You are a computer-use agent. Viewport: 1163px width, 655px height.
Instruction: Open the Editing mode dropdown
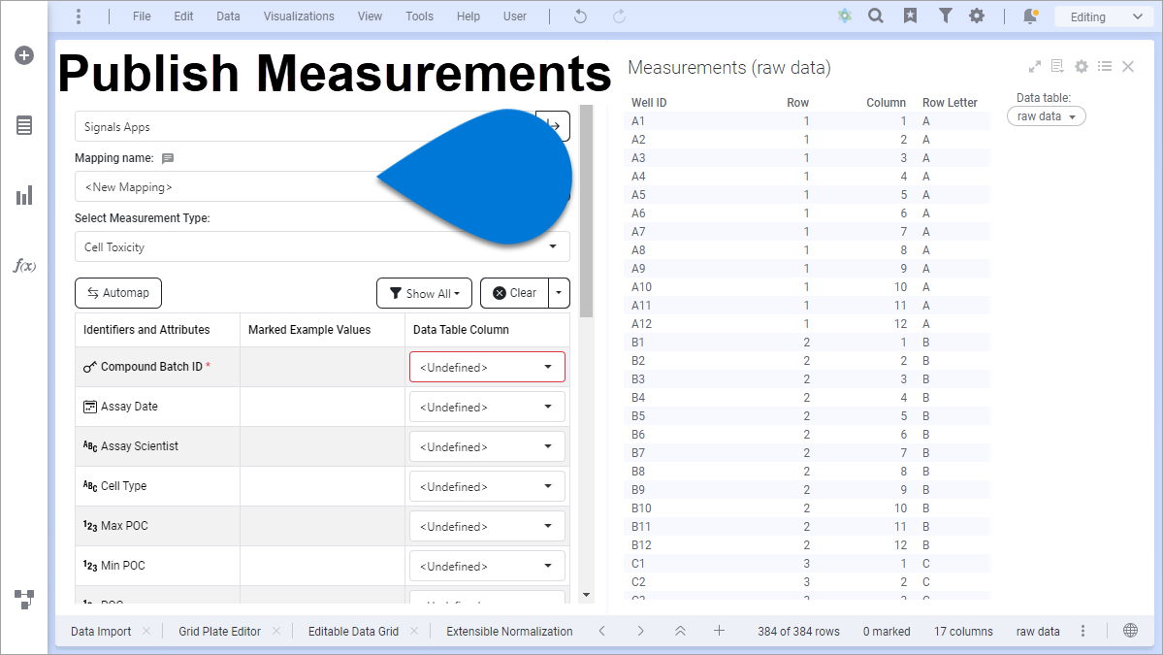coord(1104,17)
